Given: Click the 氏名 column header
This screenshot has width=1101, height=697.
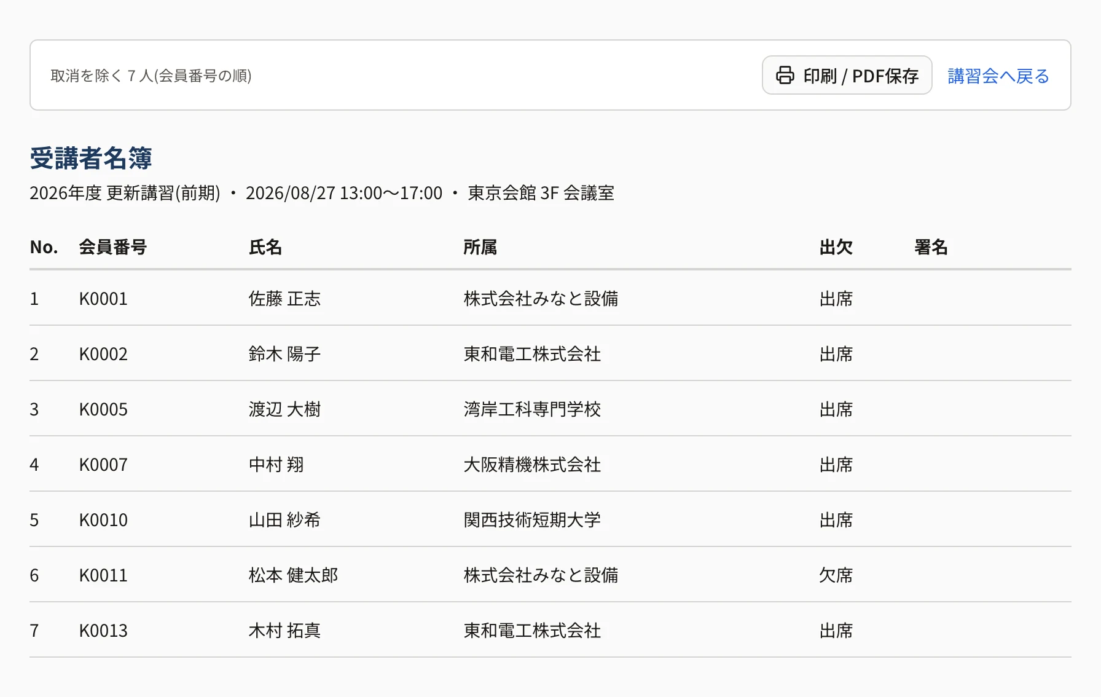Looking at the screenshot, I should (265, 247).
